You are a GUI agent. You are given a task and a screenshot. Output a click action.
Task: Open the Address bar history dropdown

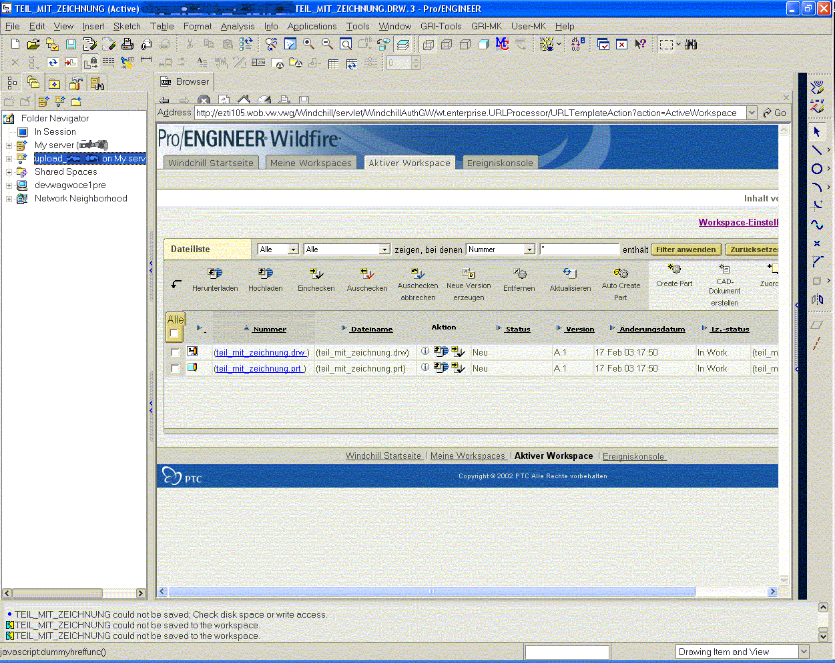point(752,113)
